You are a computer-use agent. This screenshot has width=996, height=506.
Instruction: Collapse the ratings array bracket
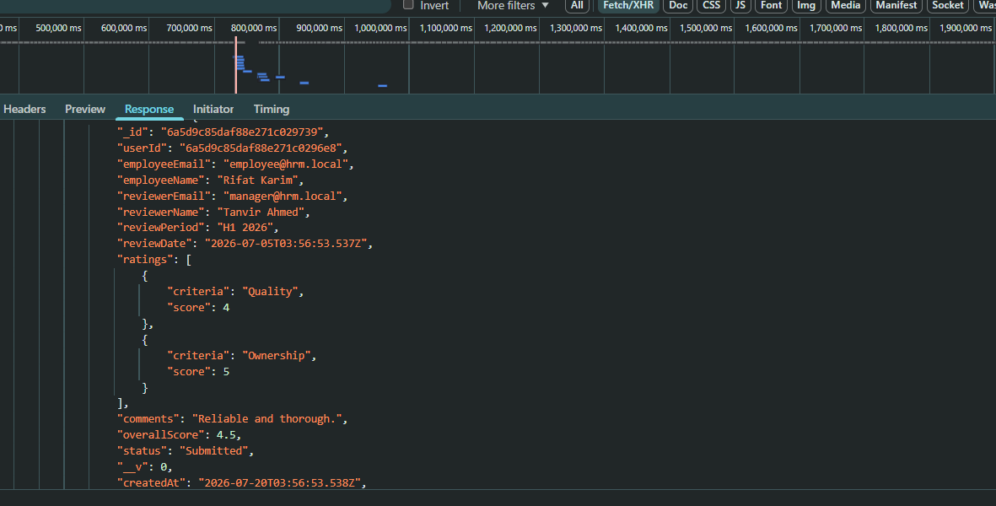(x=188, y=260)
